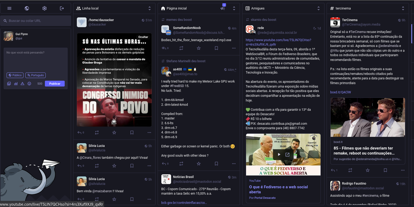Open the boxd.it/QAClW link
This screenshot has height=207, width=414.
(x=340, y=92)
